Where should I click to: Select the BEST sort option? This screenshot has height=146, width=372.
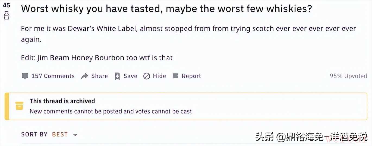[x=60, y=134]
